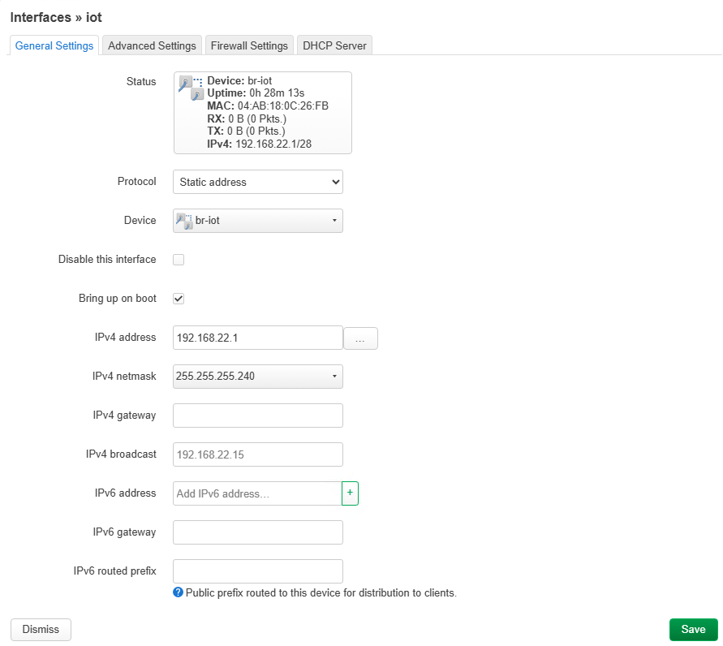Focus the IPv6 gateway field
723x646 pixels.
coord(258,532)
